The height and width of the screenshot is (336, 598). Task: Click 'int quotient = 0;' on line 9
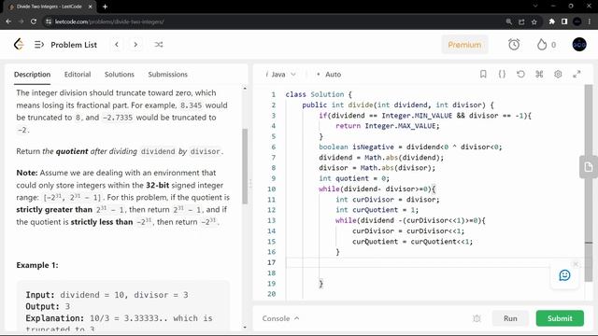click(354, 178)
